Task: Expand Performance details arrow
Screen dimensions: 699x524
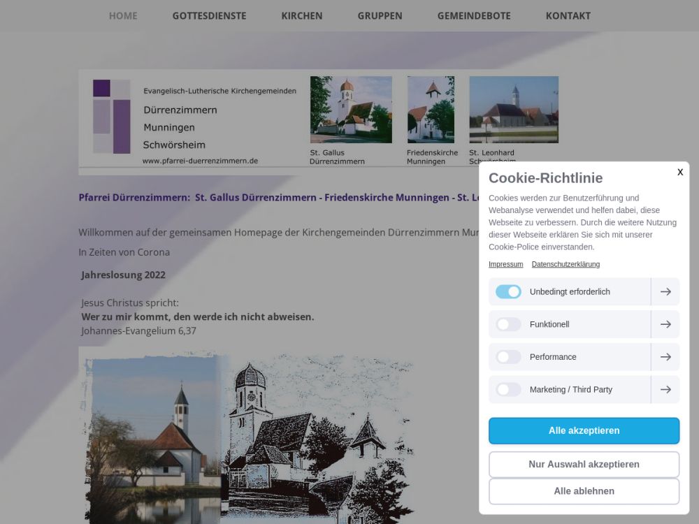Action: (665, 357)
